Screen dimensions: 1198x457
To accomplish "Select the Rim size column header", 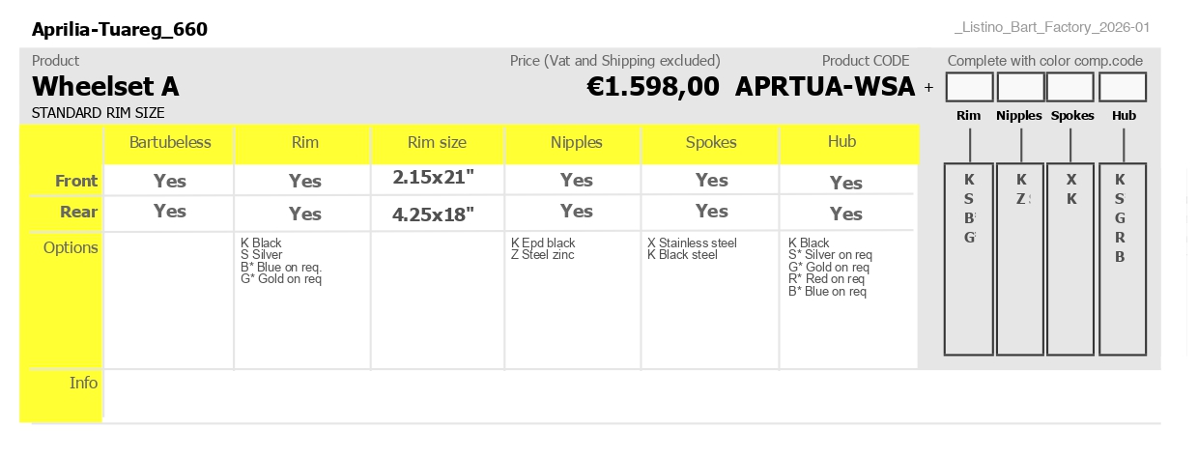I will (437, 143).
